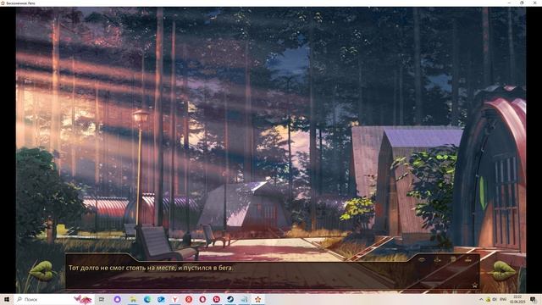Open the clock and calendar flyout

[x=517, y=299]
